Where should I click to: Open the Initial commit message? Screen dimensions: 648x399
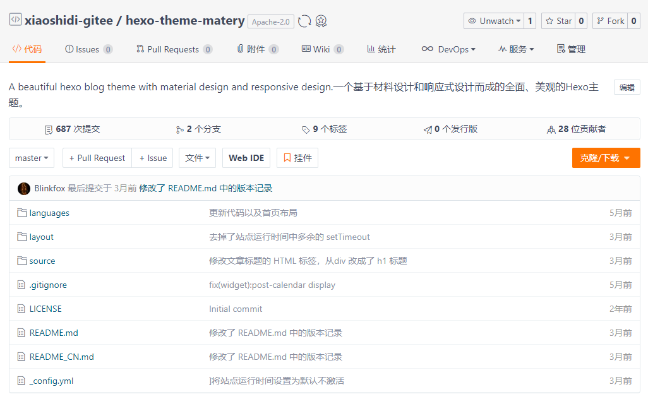pyautogui.click(x=236, y=309)
